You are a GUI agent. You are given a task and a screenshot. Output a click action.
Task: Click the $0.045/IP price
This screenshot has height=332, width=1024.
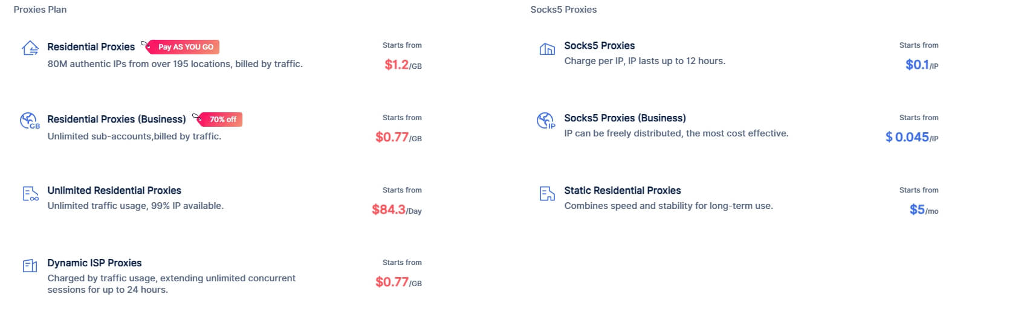coord(912,137)
